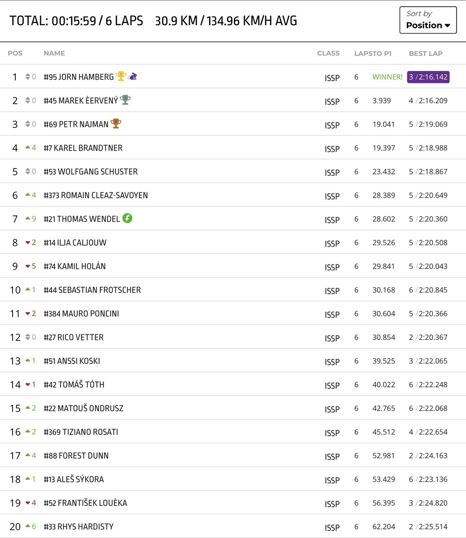Click the green lightning icon beside Thomas Wendel

(127, 218)
